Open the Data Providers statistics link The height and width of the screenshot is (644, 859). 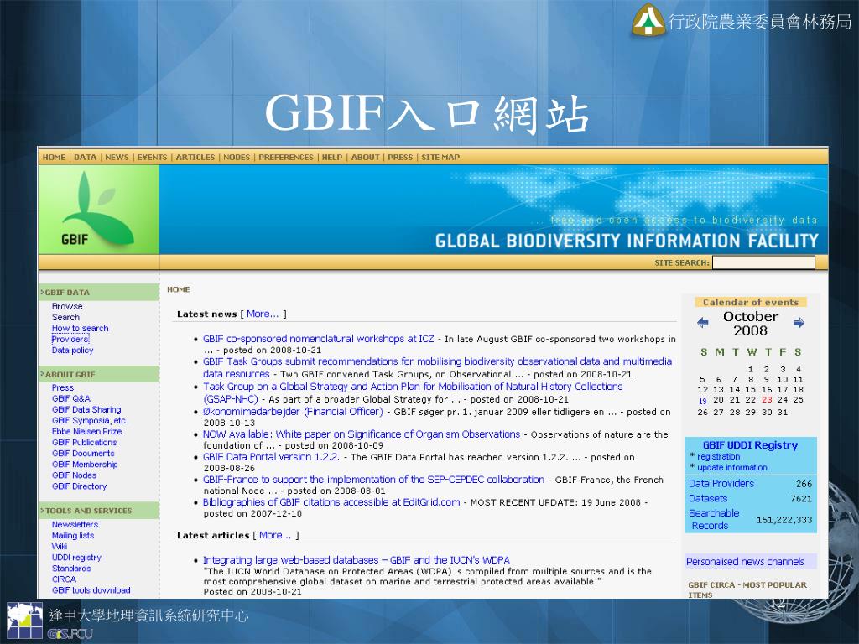coord(721,483)
